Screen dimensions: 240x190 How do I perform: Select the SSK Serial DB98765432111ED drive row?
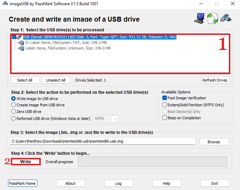(x=100, y=37)
